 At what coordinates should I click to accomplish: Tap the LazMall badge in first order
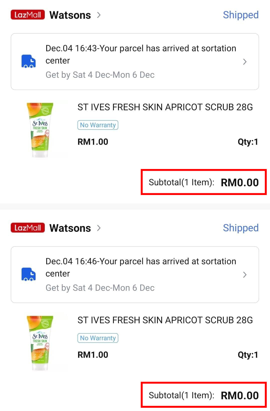pos(27,15)
